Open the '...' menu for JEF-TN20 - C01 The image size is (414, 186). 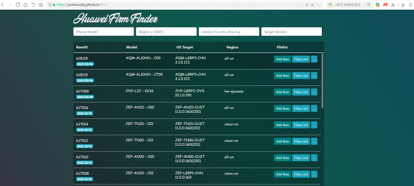(314, 125)
